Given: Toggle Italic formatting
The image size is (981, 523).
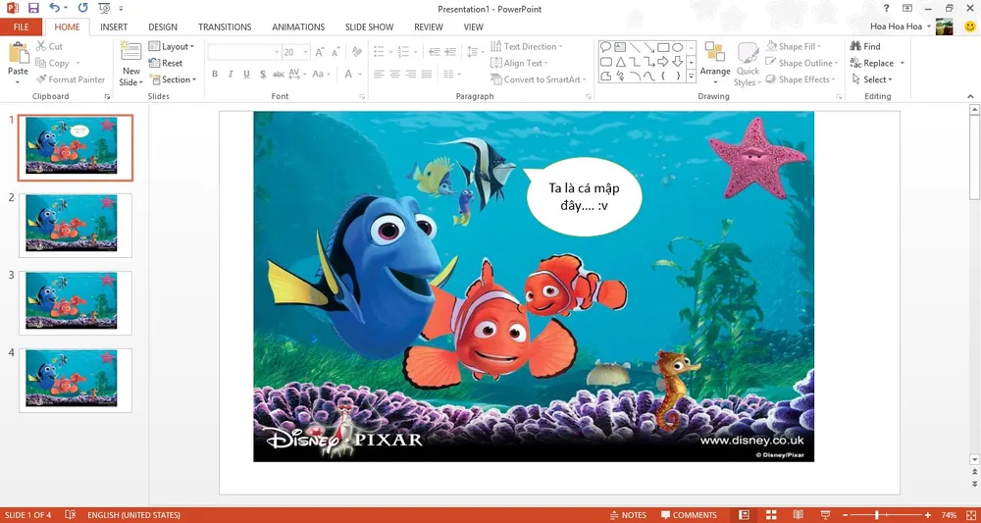Looking at the screenshot, I should [231, 74].
